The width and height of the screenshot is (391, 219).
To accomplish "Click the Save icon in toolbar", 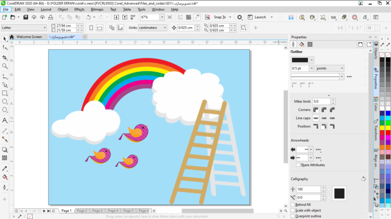I will click(26, 17).
